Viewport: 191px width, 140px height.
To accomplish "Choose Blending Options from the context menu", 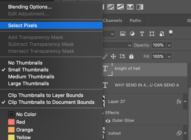I will coord(30,7).
